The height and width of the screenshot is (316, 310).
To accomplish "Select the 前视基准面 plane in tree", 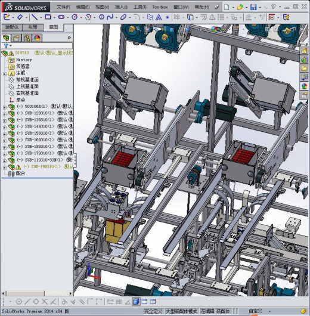I will [27, 80].
